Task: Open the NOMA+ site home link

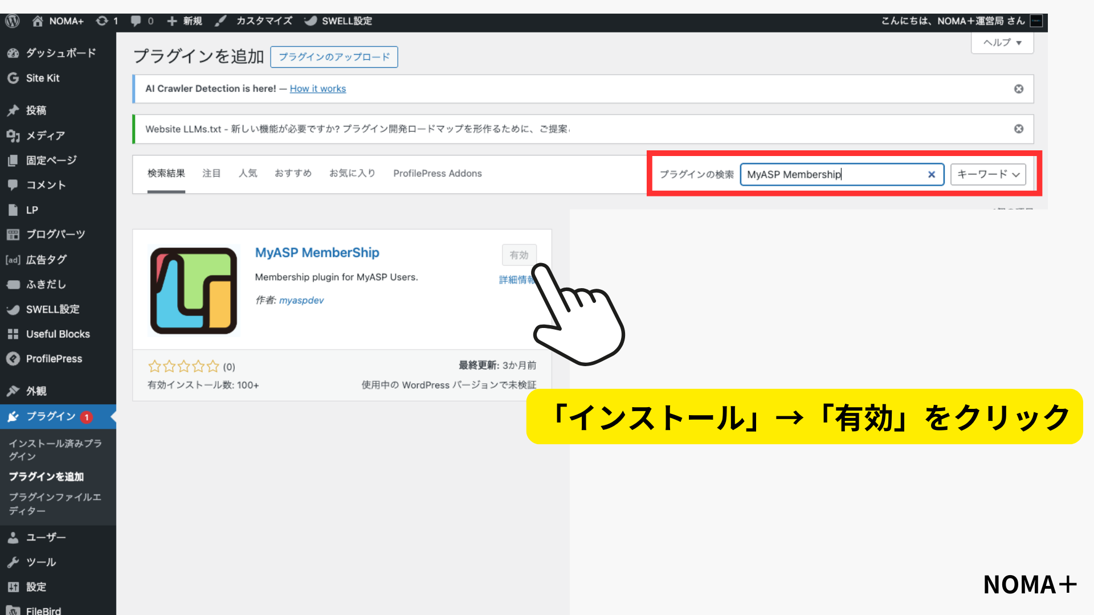Action: click(58, 21)
